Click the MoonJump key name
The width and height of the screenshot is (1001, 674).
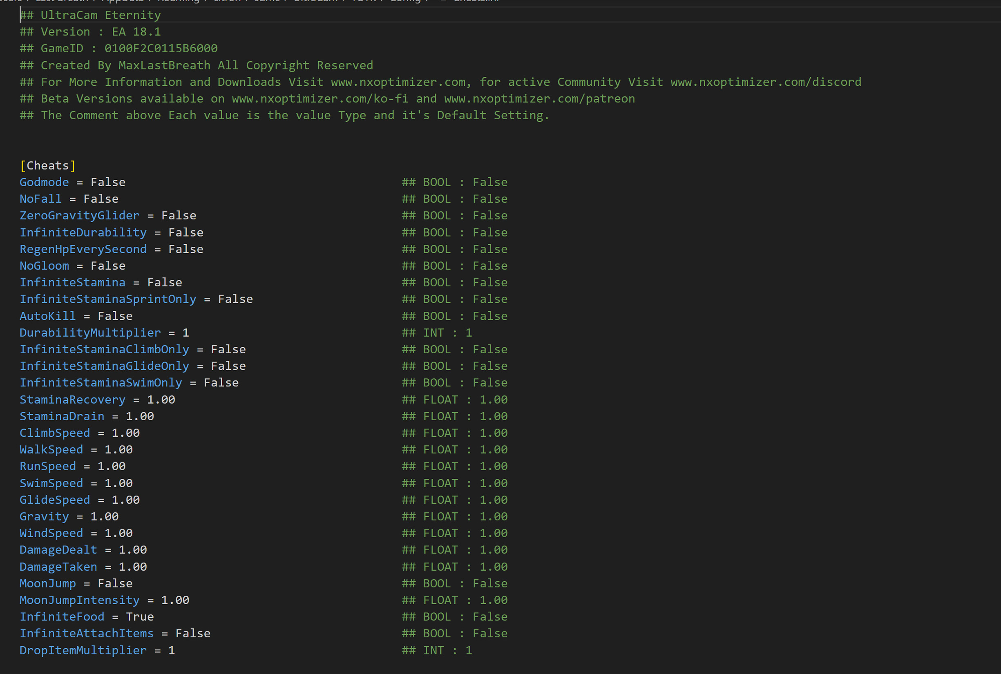[48, 584]
